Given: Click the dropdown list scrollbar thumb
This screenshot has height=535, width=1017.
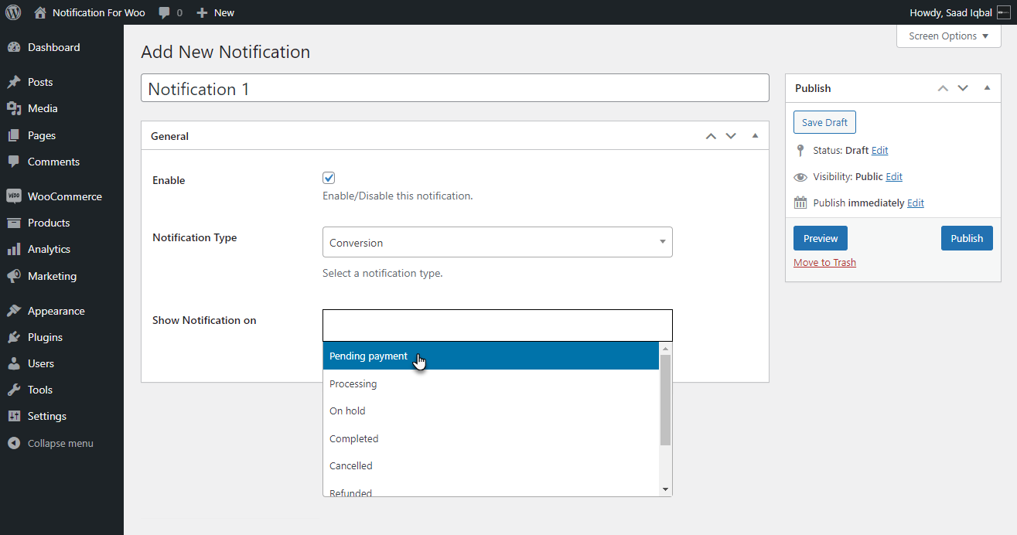Looking at the screenshot, I should (666, 400).
